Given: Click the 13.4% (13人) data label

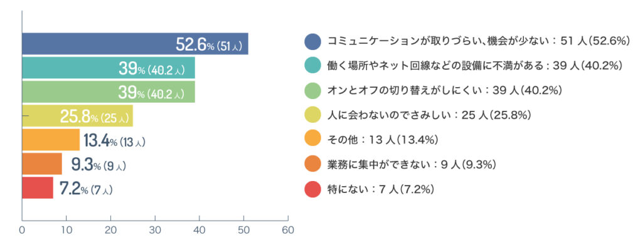Looking at the screenshot, I should (114, 142).
